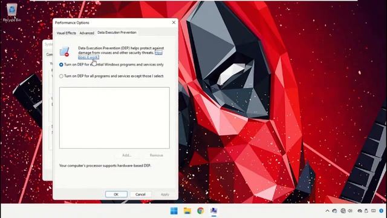Click the USB device tray icon
387x218 pixels.
coord(366,211)
